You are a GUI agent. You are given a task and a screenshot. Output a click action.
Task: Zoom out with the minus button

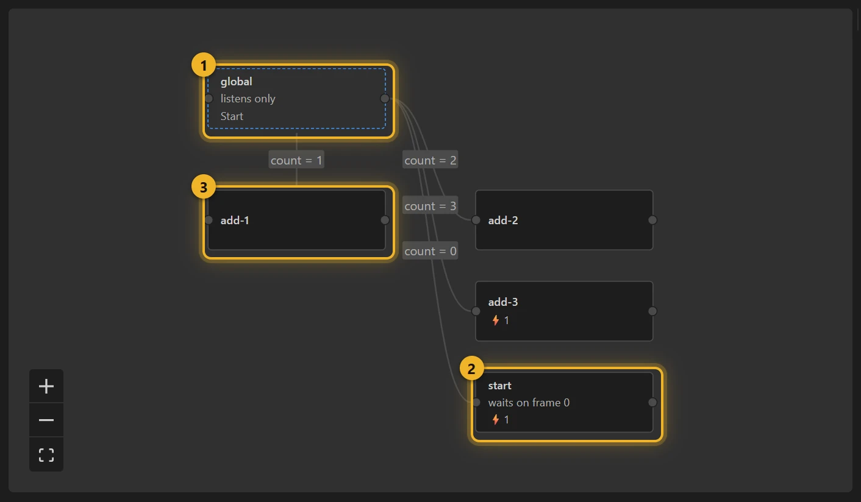point(46,420)
